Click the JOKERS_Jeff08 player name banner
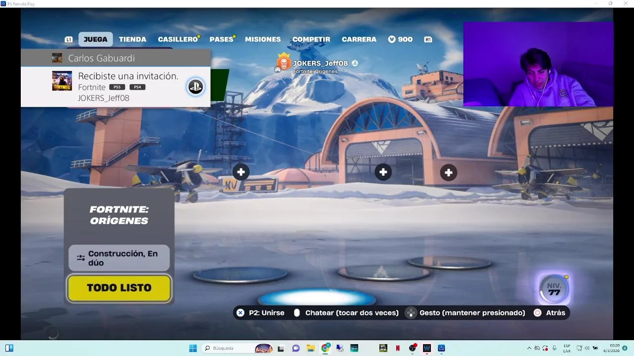The width and height of the screenshot is (634, 356). click(320, 63)
